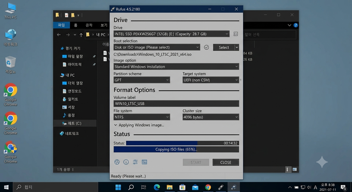The height and width of the screenshot is (192, 352).
Task: Click the This PC desktop icon
Action: point(10,10)
